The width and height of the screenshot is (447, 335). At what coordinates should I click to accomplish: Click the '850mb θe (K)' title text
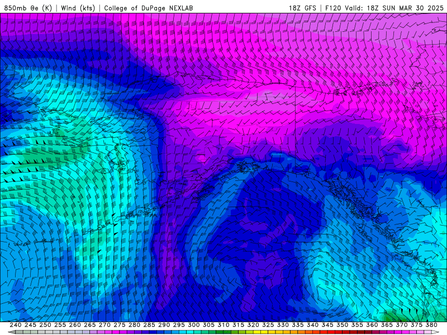point(28,8)
